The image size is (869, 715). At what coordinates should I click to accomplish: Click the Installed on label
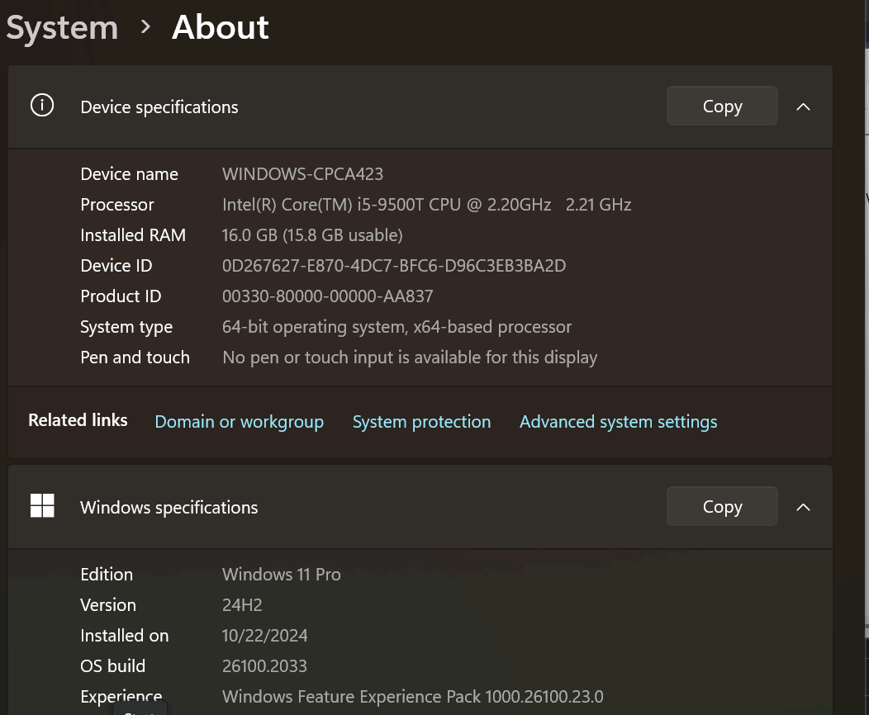tap(125, 636)
